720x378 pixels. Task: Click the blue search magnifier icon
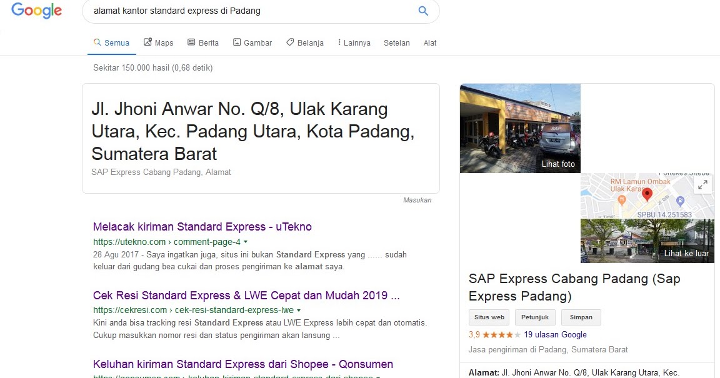coord(423,11)
